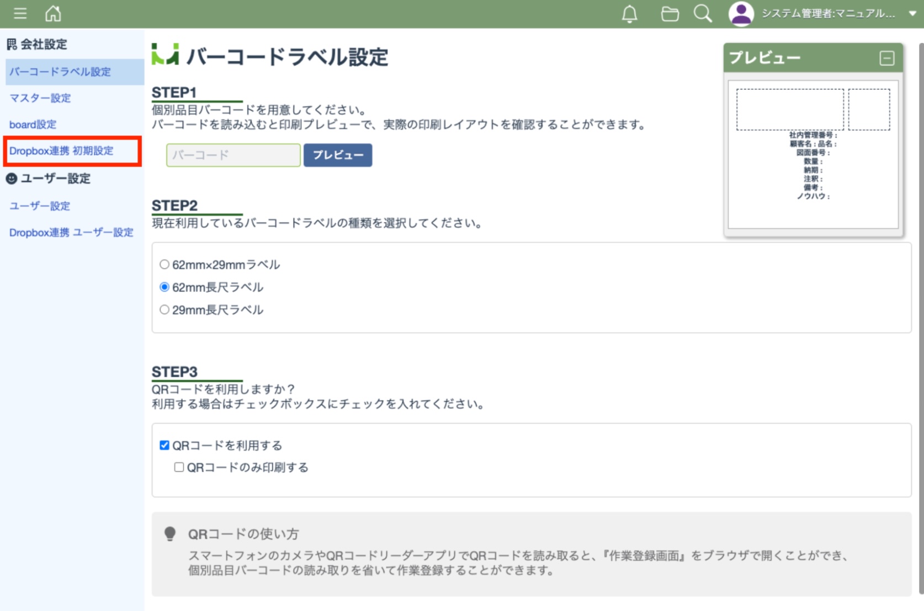924x611 pixels.
Task: Click the green logo beside page title
Action: (165, 55)
